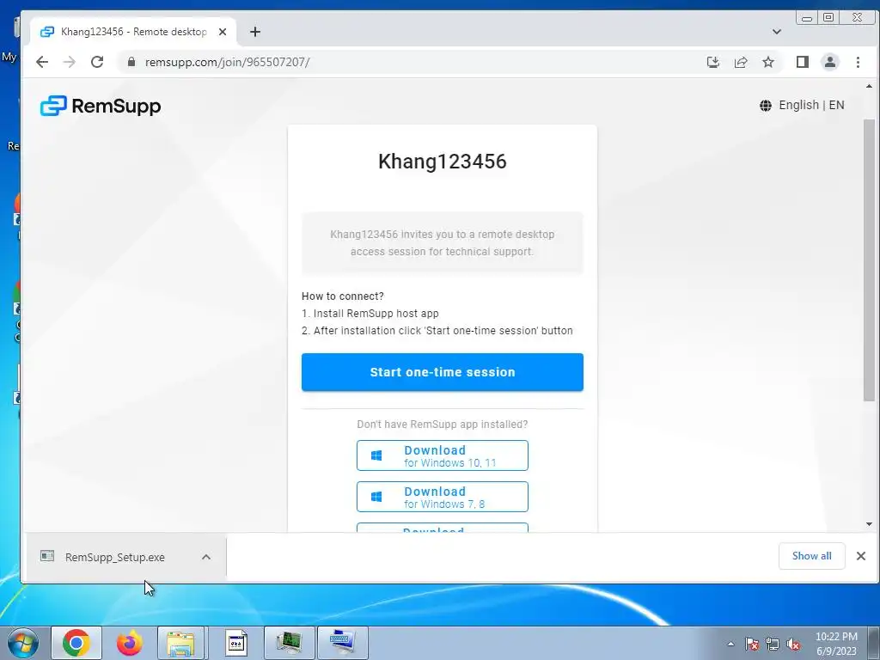The height and width of the screenshot is (660, 880).
Task: Close the Khang123456 tab
Action: 223,32
